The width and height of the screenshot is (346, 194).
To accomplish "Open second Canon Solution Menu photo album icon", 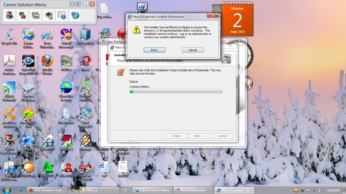I will (23, 16).
